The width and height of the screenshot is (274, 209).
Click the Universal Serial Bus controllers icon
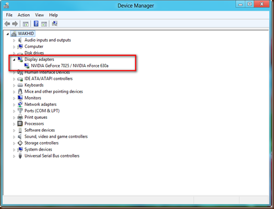point(20,156)
